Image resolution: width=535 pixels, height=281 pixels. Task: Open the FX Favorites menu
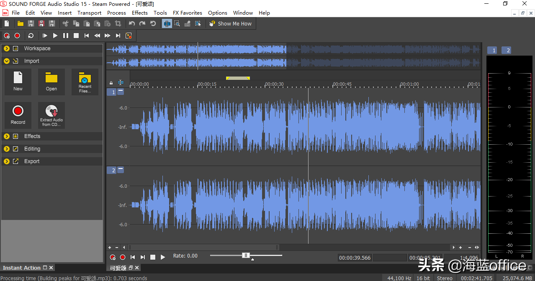(x=187, y=13)
